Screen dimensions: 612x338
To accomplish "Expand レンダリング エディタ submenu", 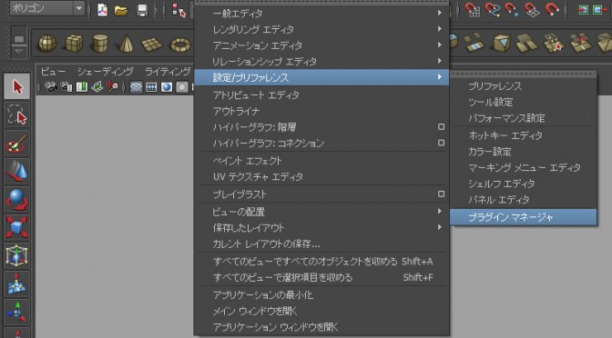I will tap(321, 29).
